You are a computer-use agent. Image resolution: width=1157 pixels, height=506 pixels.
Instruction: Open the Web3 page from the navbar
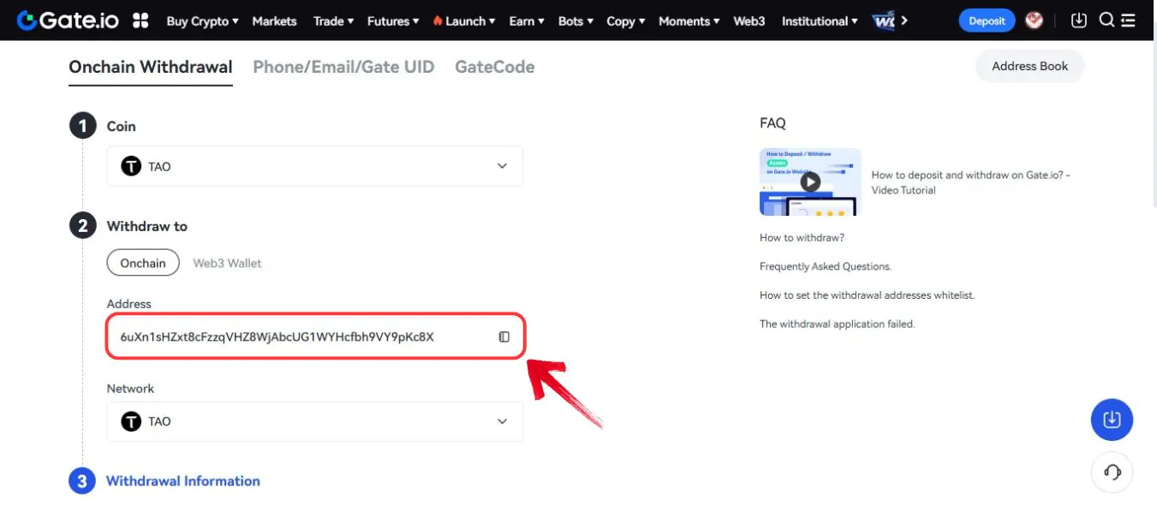(x=749, y=21)
